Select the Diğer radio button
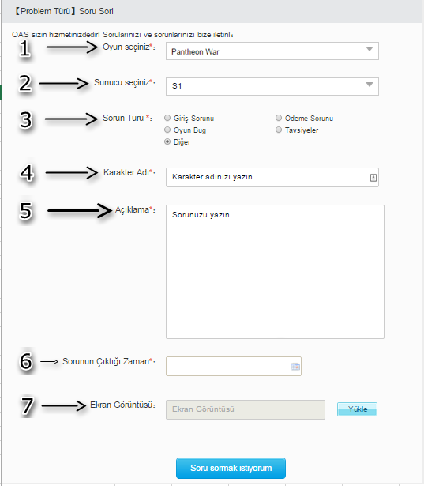The image size is (424, 486). pos(167,141)
